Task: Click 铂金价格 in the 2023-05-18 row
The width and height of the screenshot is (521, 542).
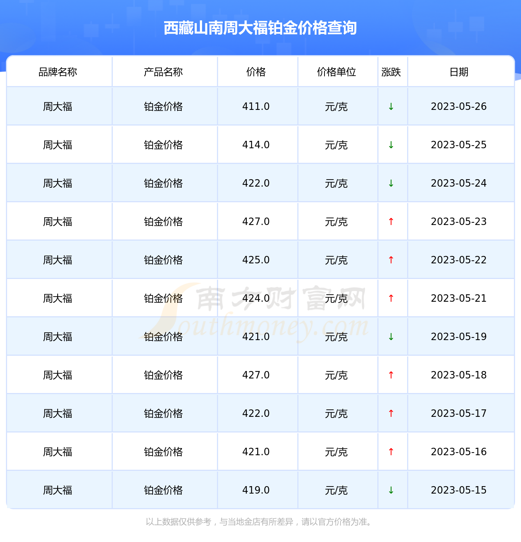Action: point(163,375)
